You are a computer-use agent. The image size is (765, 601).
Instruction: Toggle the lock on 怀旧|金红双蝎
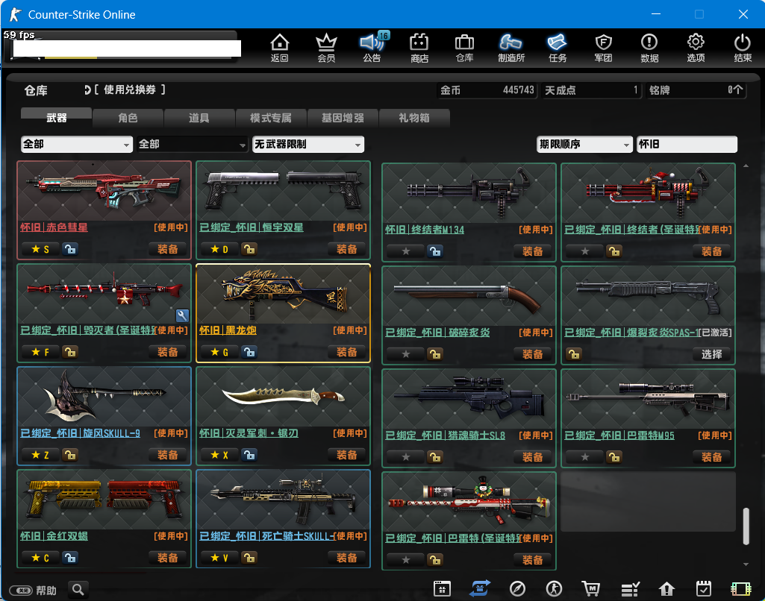(x=70, y=558)
